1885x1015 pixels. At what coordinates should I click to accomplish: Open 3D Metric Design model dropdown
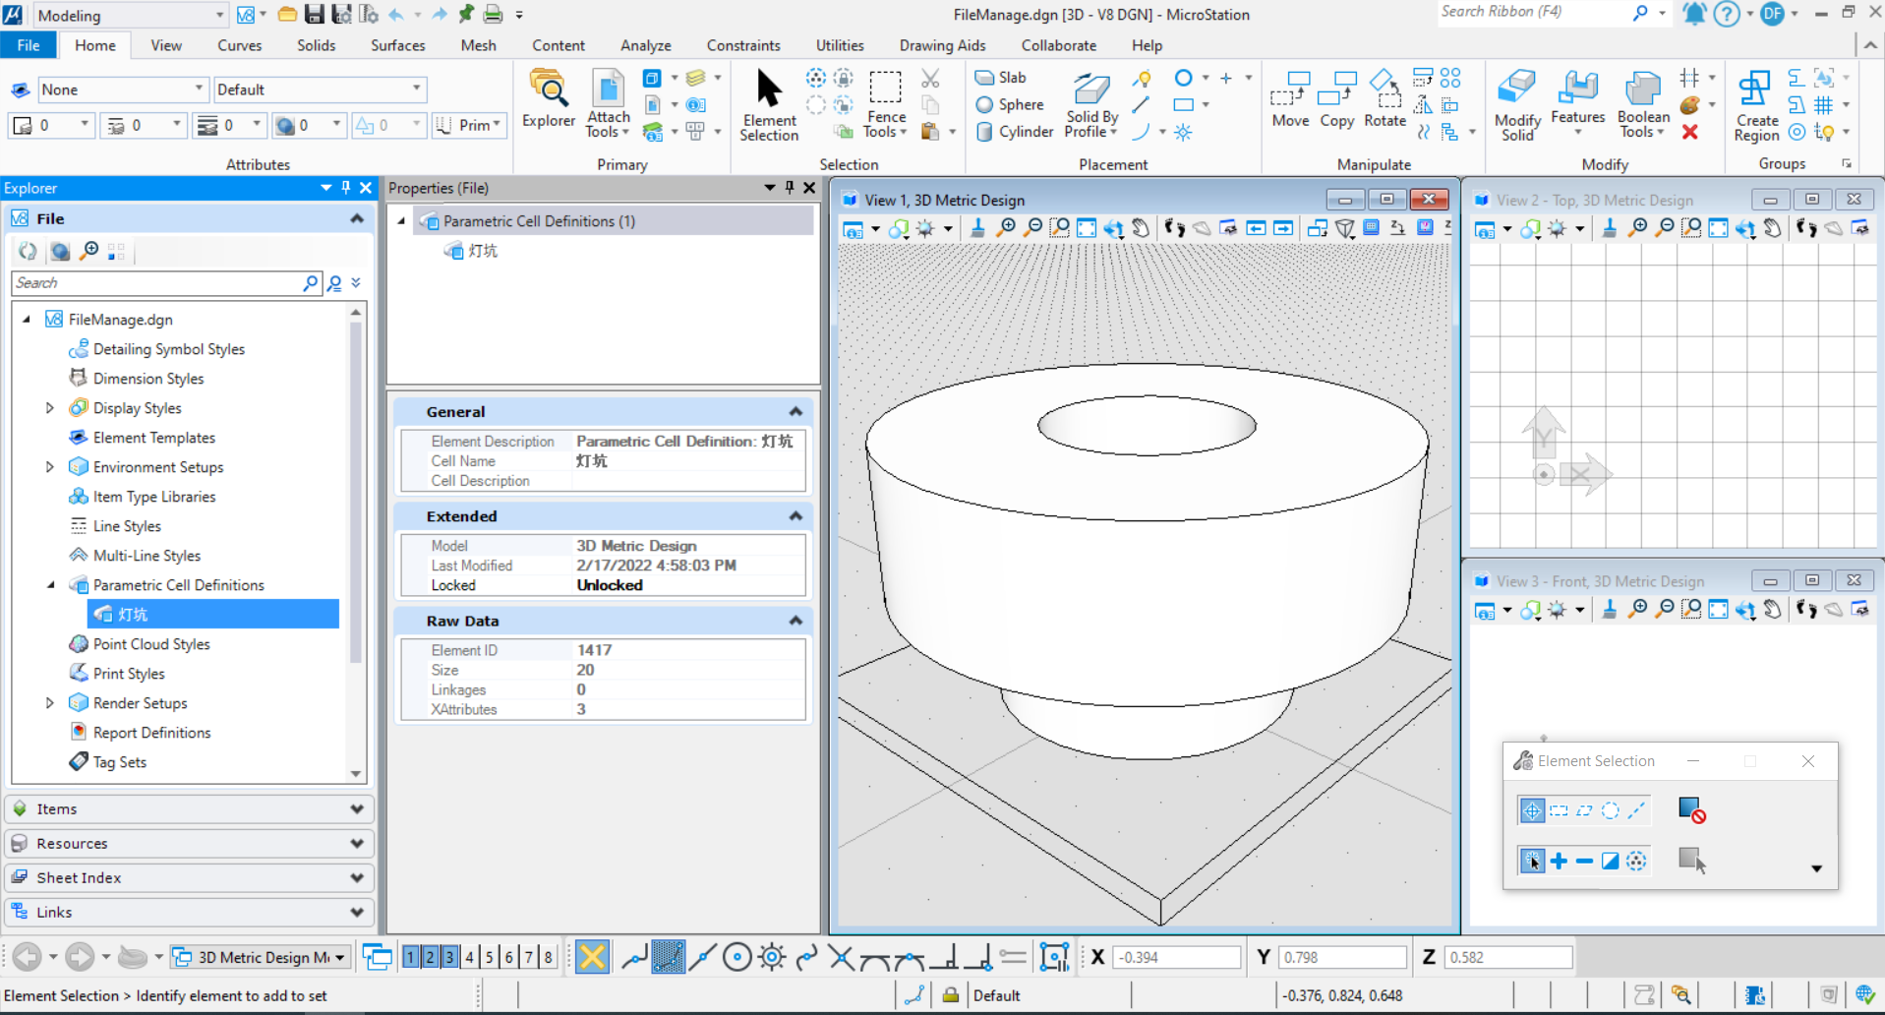[261, 957]
